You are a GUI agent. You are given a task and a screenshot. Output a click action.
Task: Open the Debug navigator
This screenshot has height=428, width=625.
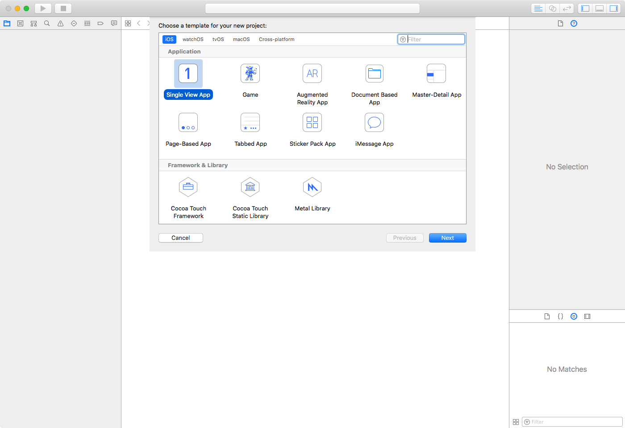click(x=87, y=23)
